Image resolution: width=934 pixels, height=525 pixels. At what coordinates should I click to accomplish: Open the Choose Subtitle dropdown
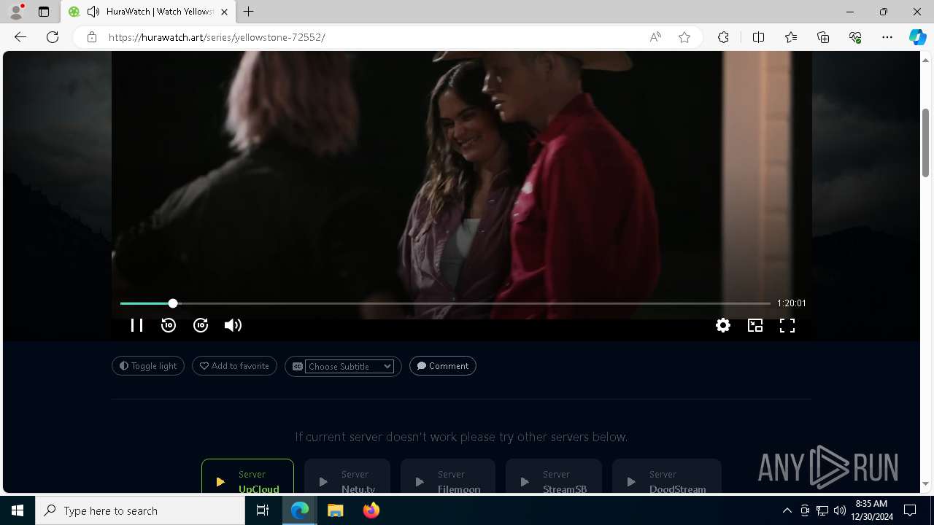click(350, 367)
